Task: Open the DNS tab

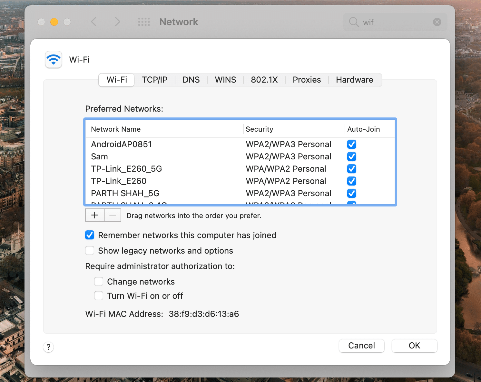Action: pyautogui.click(x=191, y=80)
